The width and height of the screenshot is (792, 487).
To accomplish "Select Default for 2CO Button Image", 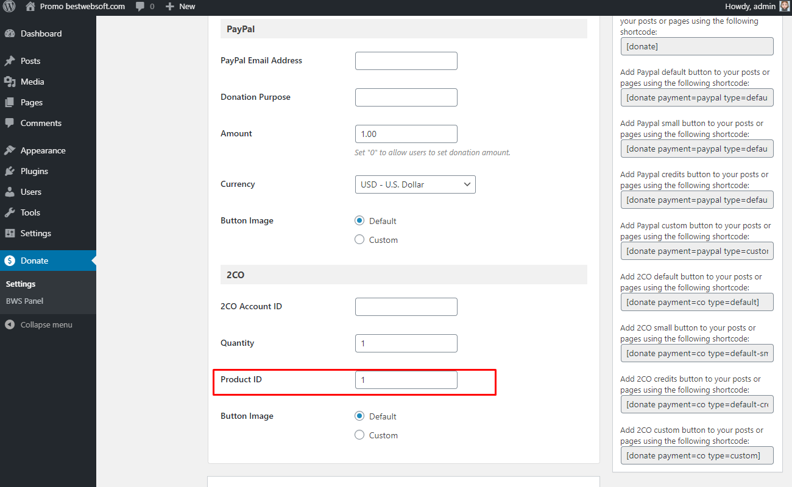I will click(x=359, y=416).
